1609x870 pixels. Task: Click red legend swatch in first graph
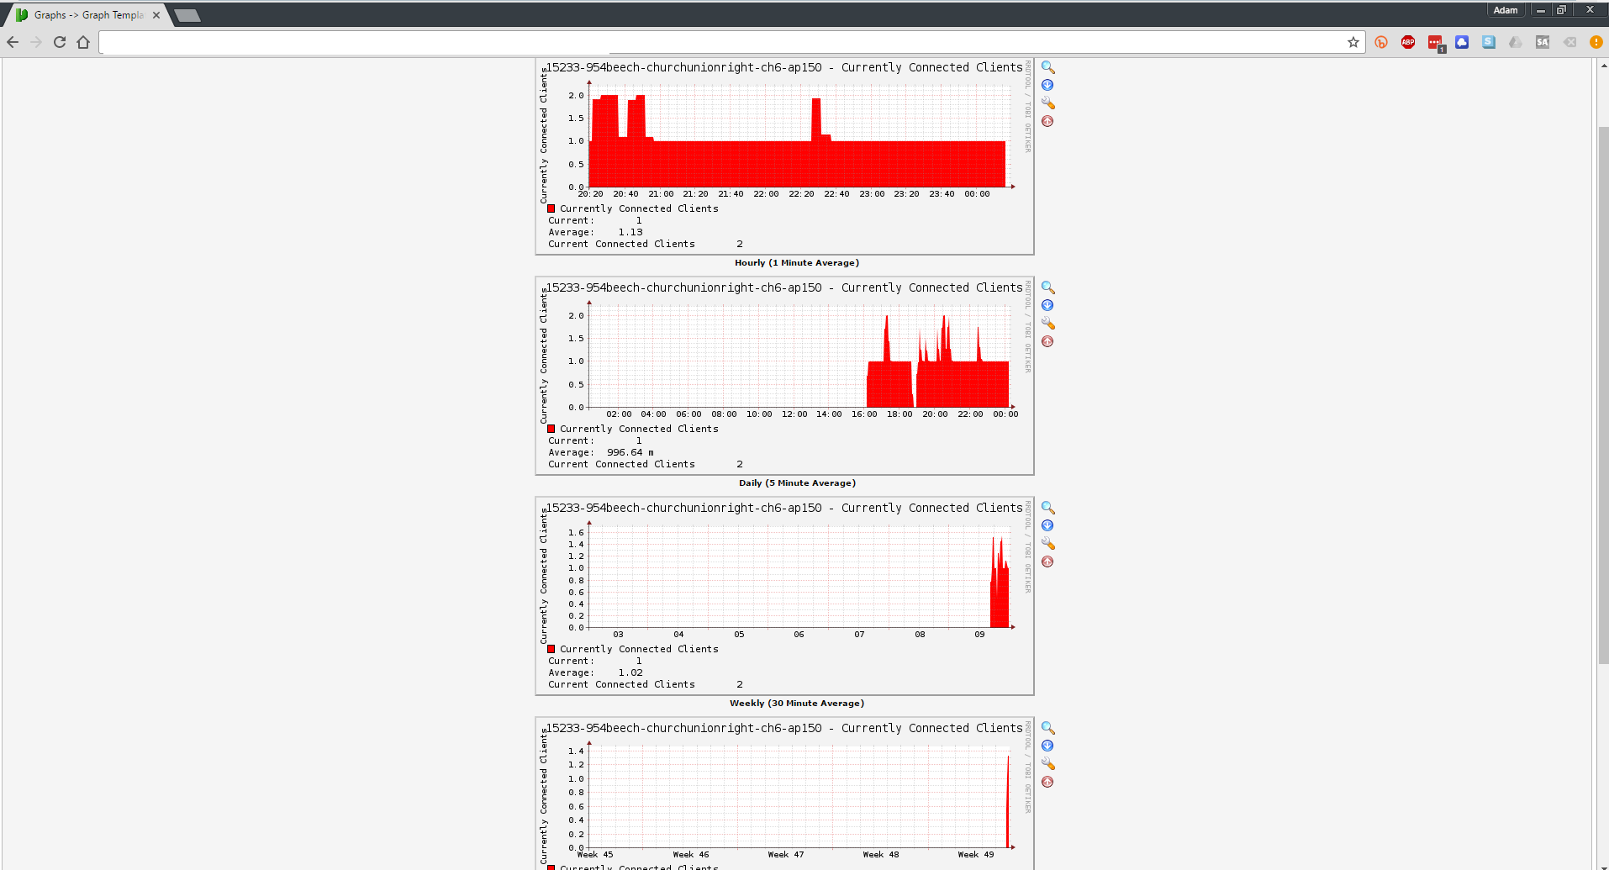pos(551,208)
